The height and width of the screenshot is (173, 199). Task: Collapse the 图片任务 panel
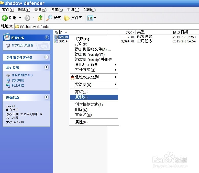47,37
